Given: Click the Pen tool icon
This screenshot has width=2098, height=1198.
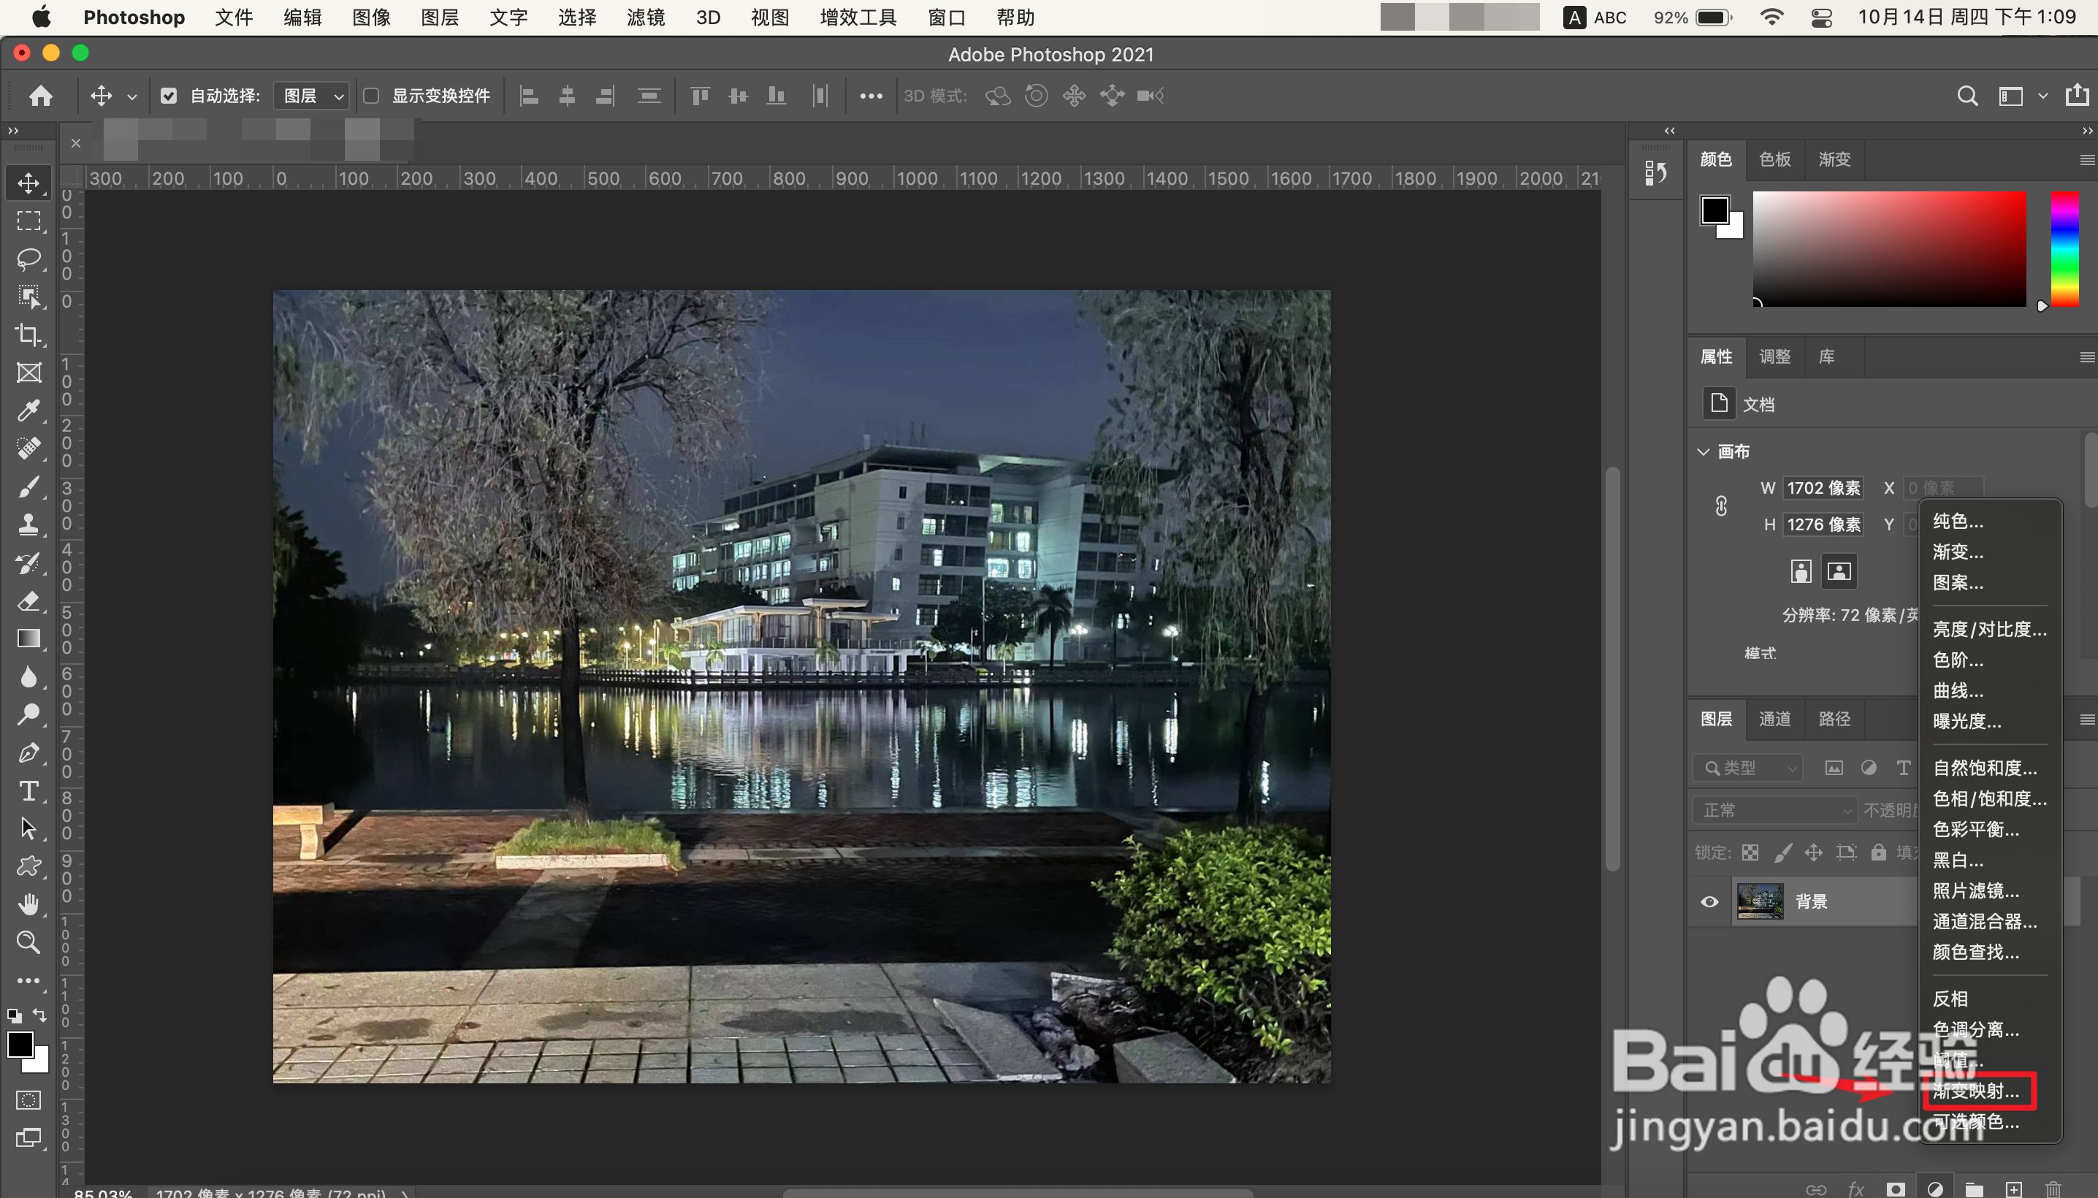Looking at the screenshot, I should (28, 753).
